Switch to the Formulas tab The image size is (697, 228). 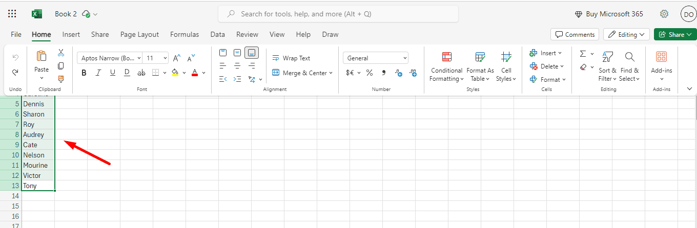(184, 35)
